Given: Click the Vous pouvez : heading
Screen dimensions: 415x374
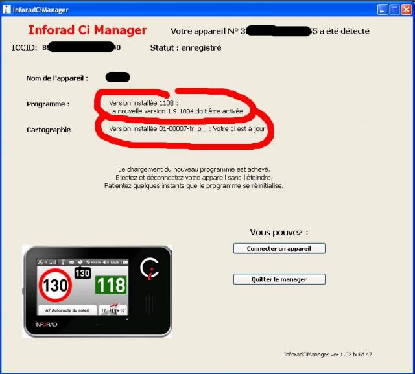Looking at the screenshot, I should coord(279,233).
